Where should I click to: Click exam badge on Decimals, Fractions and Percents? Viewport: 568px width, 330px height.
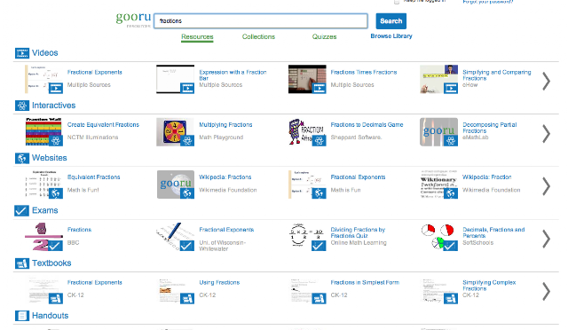pyautogui.click(x=451, y=246)
